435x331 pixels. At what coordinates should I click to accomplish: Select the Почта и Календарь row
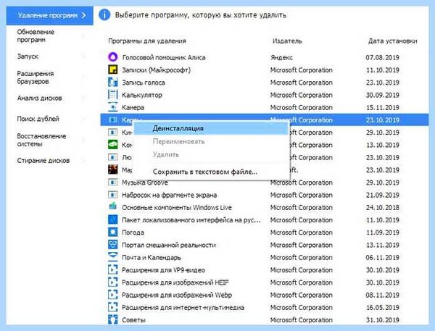(265, 257)
